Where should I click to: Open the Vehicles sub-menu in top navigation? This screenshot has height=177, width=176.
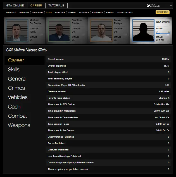tap(84, 12)
